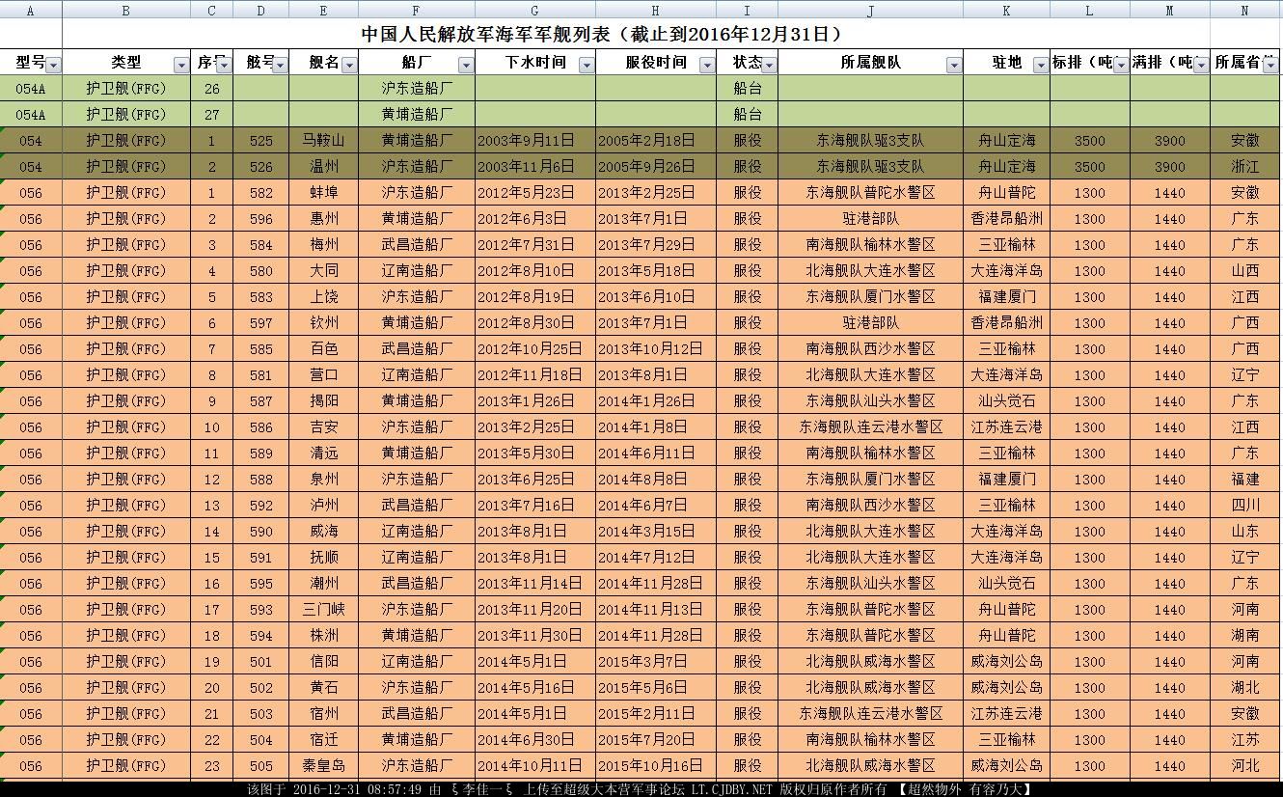Select ship name cell 秦皇岛
The image size is (1283, 797).
click(324, 765)
